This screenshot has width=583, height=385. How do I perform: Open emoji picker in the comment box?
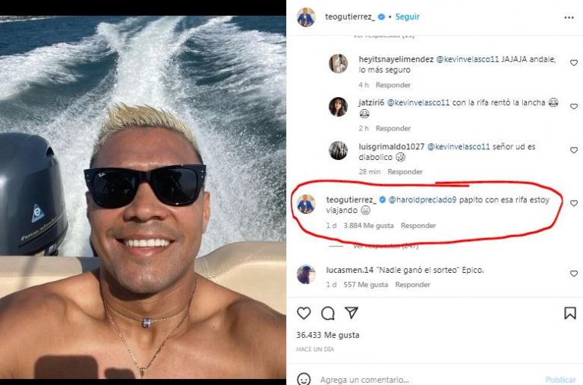[x=304, y=379]
